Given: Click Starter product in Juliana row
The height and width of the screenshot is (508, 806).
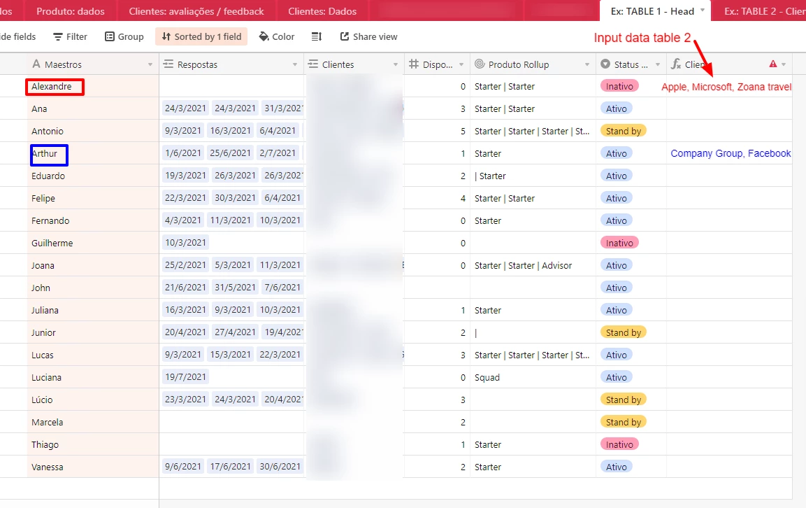Looking at the screenshot, I should click(x=488, y=311).
